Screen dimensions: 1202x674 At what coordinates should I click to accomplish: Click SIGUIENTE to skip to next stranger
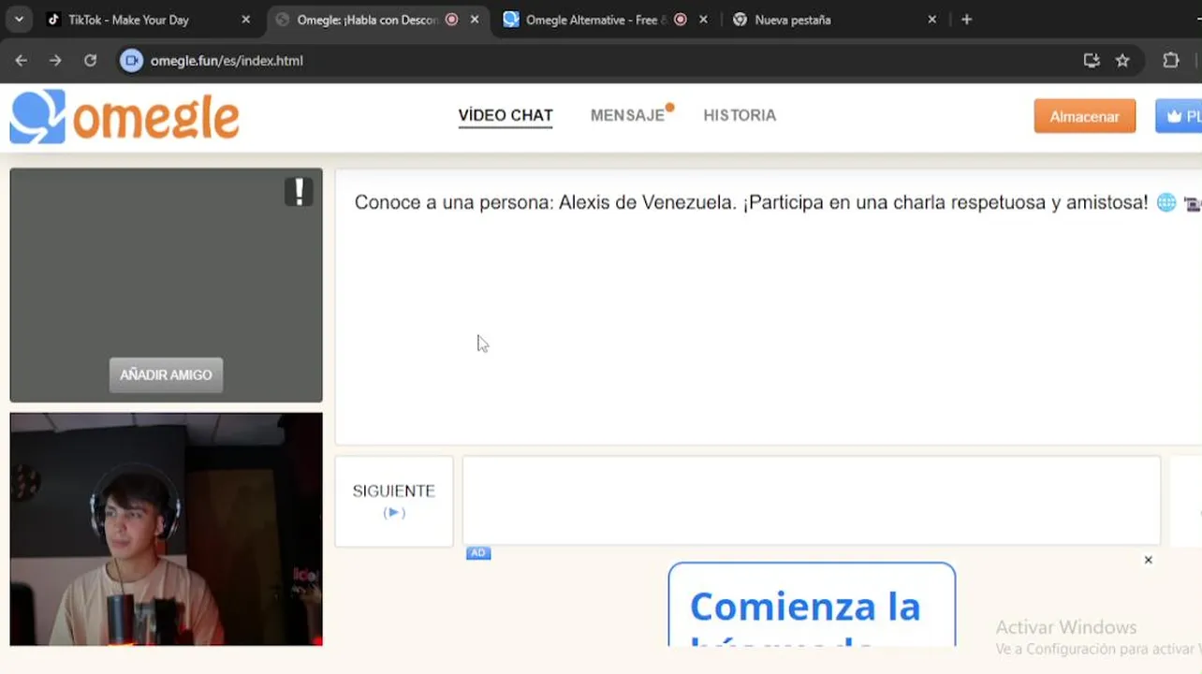pos(394,501)
